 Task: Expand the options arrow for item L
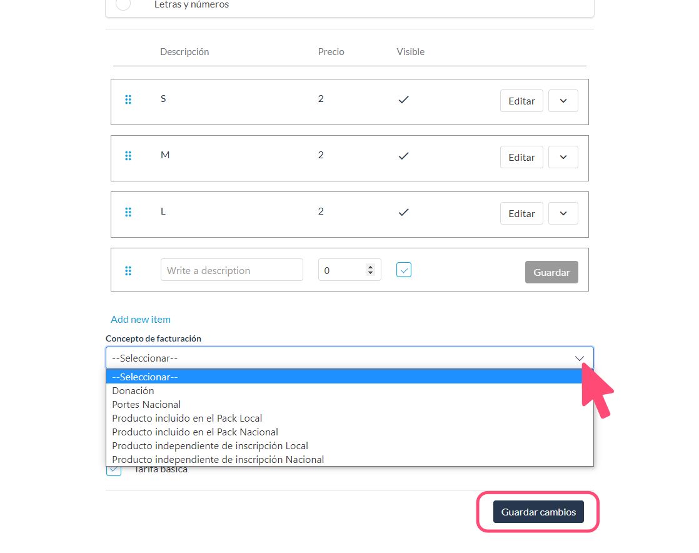coord(563,213)
